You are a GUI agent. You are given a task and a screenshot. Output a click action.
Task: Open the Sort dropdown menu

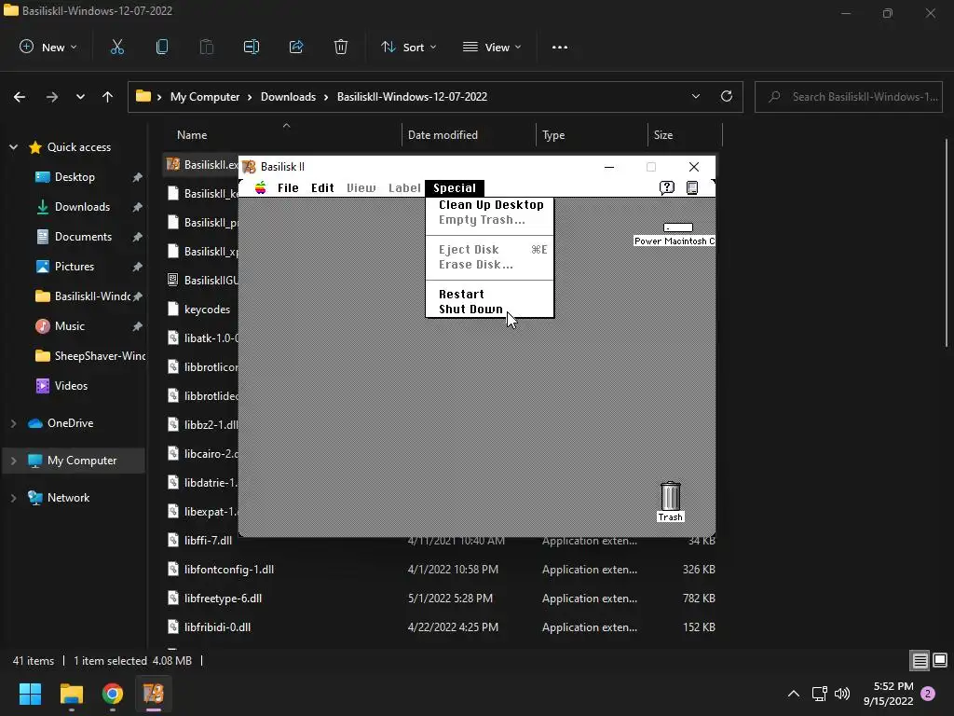(408, 47)
